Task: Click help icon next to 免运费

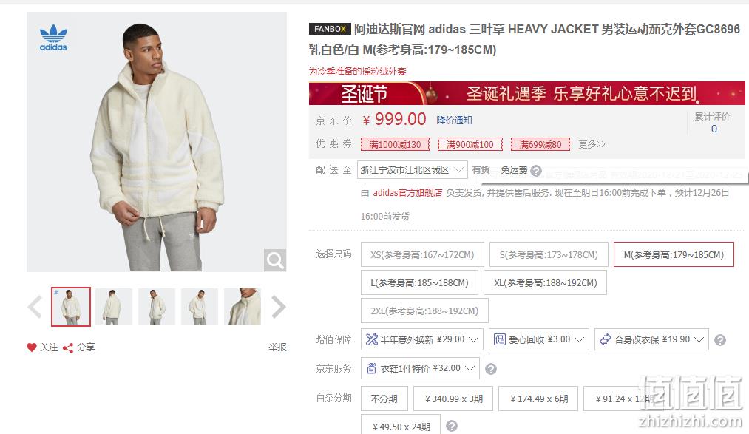Action: pos(536,171)
